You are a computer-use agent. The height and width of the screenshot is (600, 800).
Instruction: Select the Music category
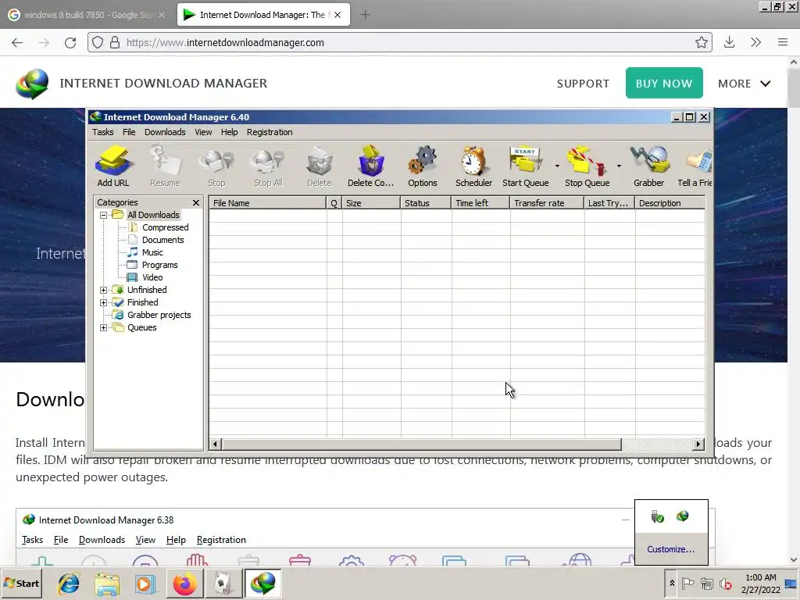coord(152,252)
